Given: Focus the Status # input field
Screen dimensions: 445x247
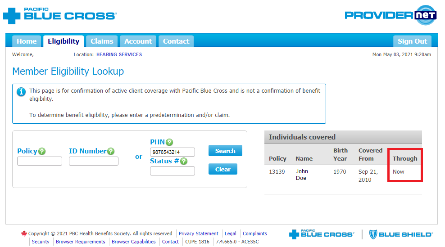Looking at the screenshot, I should click(x=172, y=171).
